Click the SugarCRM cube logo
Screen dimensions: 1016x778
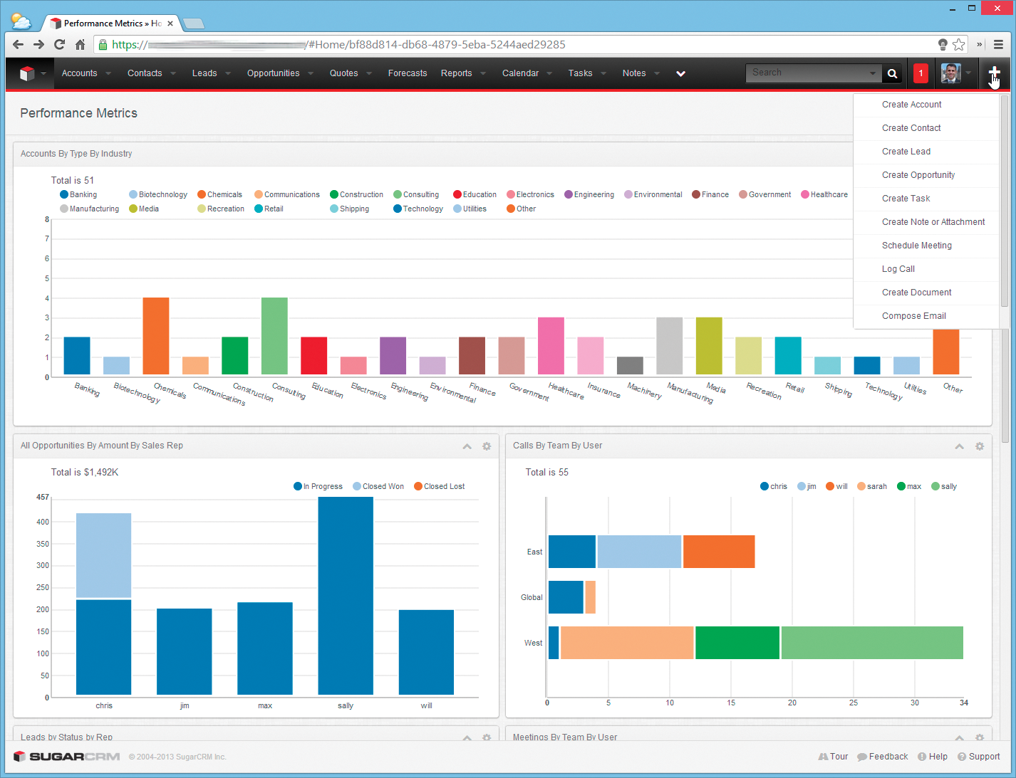pyautogui.click(x=28, y=73)
